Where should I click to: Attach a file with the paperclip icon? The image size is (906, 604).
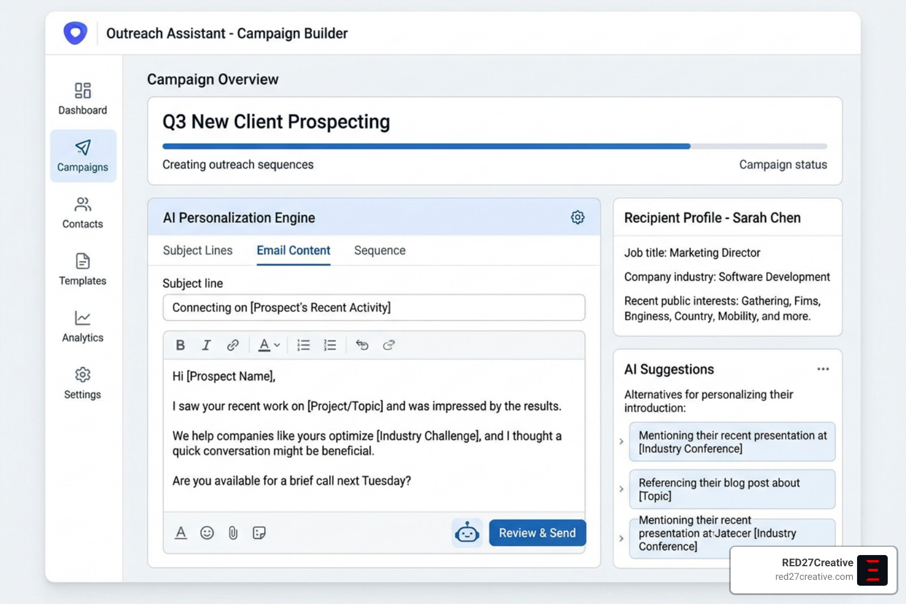coord(233,533)
